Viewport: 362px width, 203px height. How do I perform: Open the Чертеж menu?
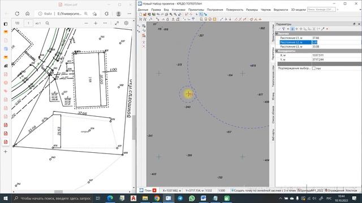pyautogui.click(x=265, y=10)
